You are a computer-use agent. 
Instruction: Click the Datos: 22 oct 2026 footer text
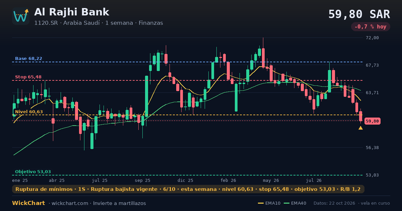pyautogui.click(x=335, y=203)
